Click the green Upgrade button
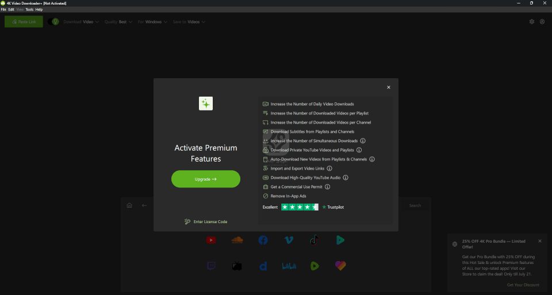Screen dimensions: 552x295 pos(206,179)
